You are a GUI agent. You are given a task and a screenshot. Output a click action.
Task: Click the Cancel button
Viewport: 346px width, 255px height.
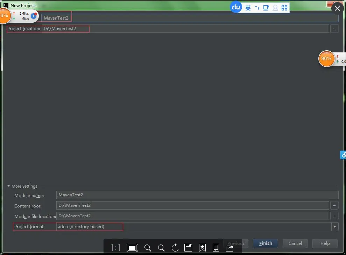pos(295,243)
